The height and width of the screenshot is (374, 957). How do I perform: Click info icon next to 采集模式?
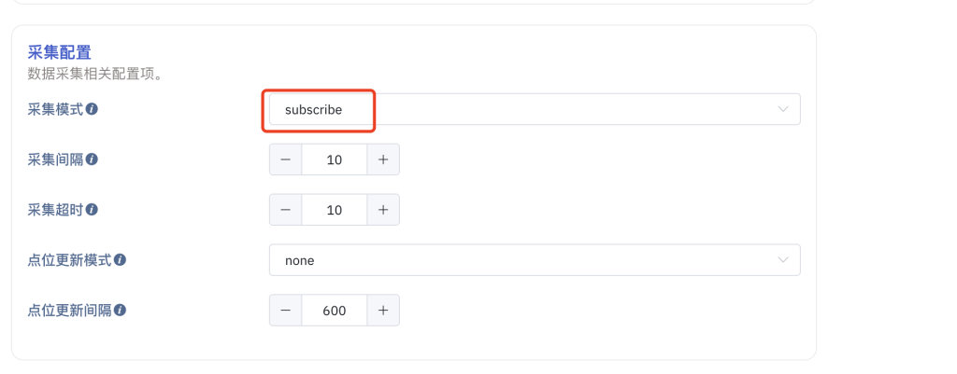(x=92, y=109)
